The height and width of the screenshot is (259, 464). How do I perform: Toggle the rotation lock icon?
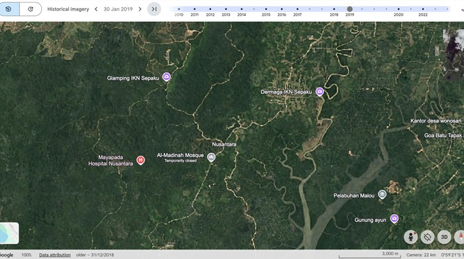pyautogui.click(x=428, y=237)
